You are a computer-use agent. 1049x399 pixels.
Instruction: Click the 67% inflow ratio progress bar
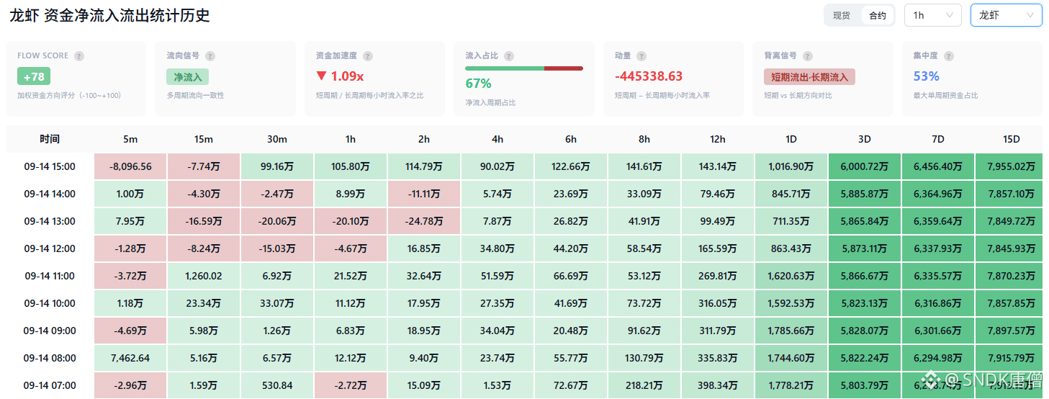pos(524,68)
